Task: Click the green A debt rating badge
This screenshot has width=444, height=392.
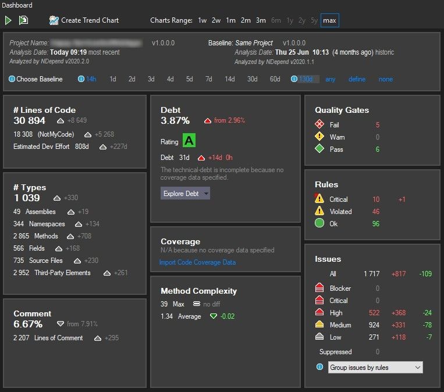Action: tap(190, 141)
